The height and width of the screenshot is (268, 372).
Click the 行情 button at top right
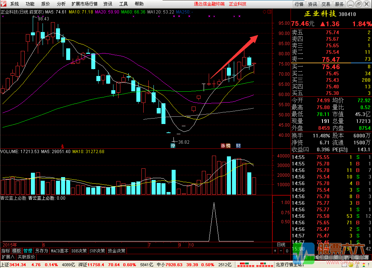tap(299, 4)
